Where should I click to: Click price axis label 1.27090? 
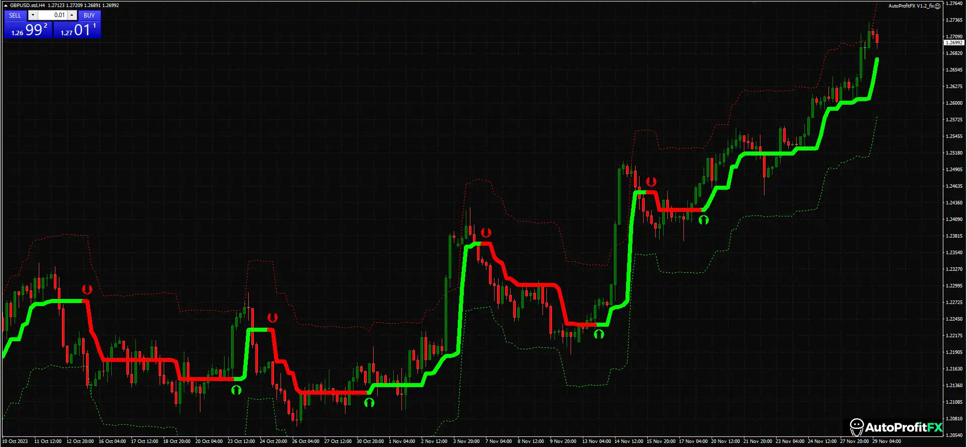pos(954,37)
